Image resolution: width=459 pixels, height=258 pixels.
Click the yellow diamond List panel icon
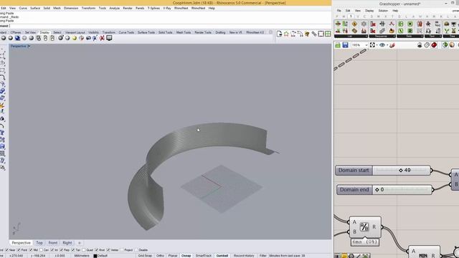coord(354,24)
